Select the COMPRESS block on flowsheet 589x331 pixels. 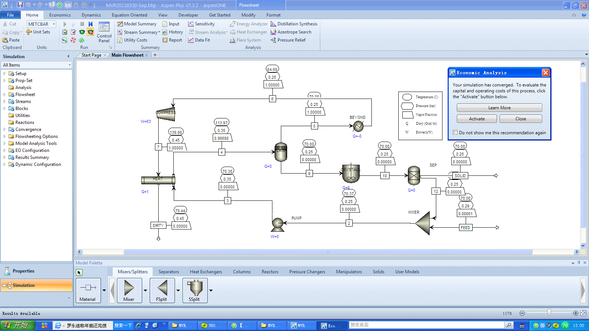pyautogui.click(x=165, y=114)
